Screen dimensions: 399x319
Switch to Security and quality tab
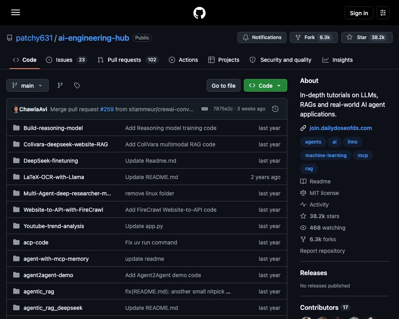pos(280,60)
